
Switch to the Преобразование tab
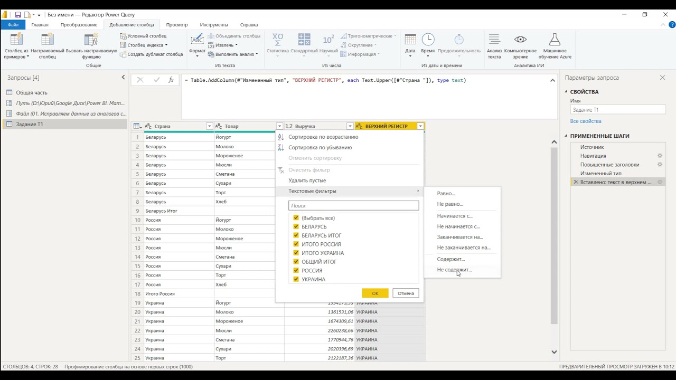click(x=79, y=25)
